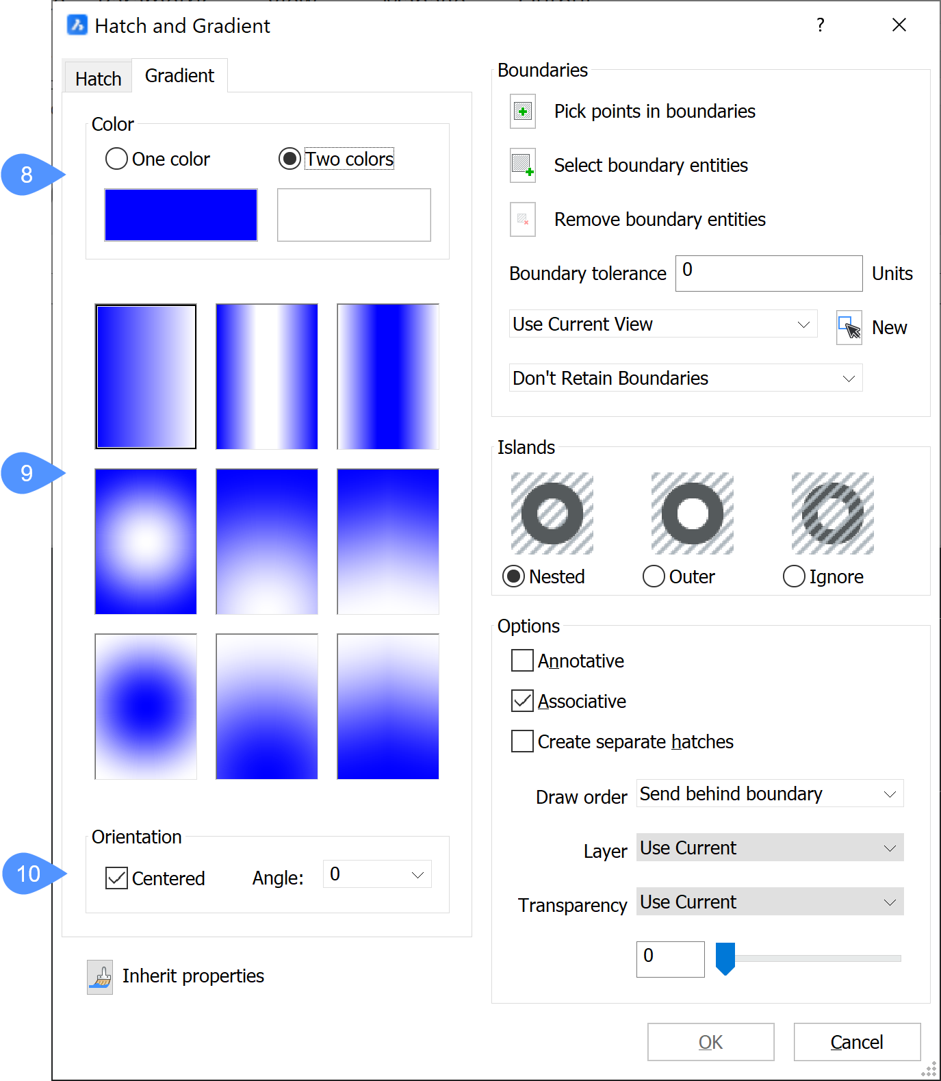Open the help question mark

coord(820,25)
